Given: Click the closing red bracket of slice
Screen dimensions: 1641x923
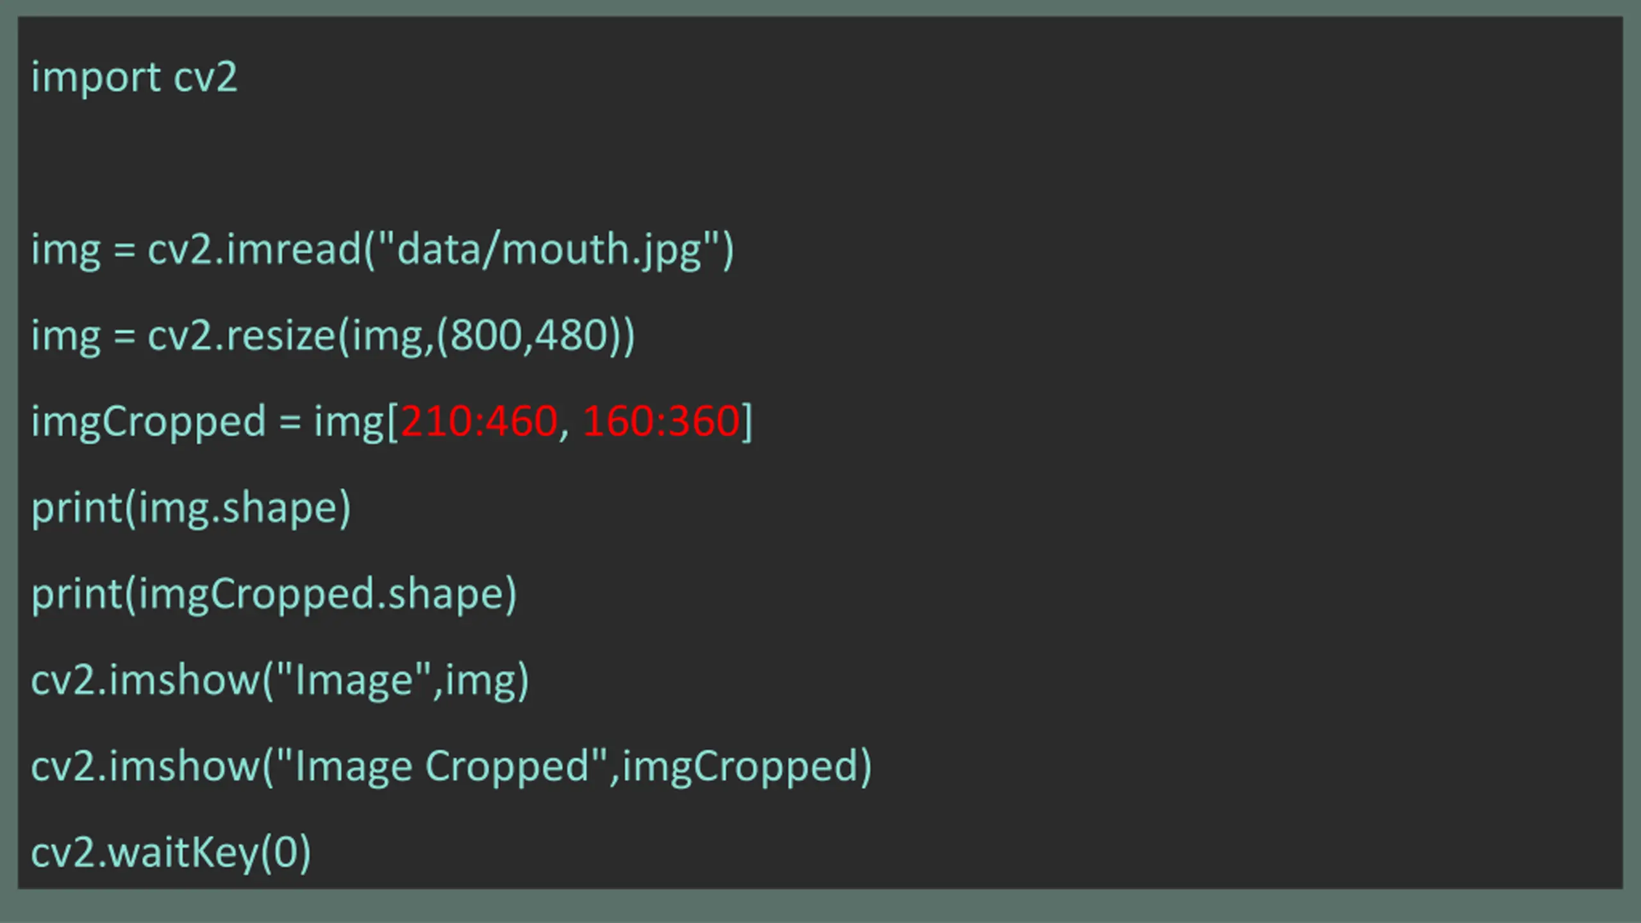Looking at the screenshot, I should [x=747, y=422].
